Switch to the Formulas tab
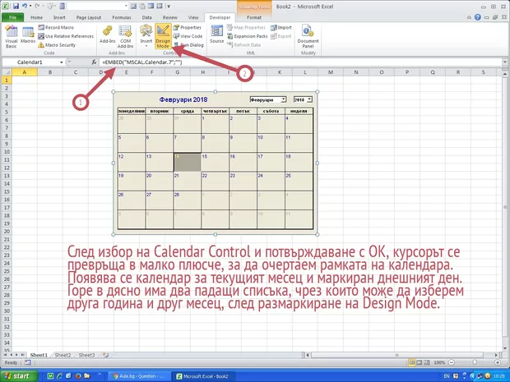 coord(121,17)
